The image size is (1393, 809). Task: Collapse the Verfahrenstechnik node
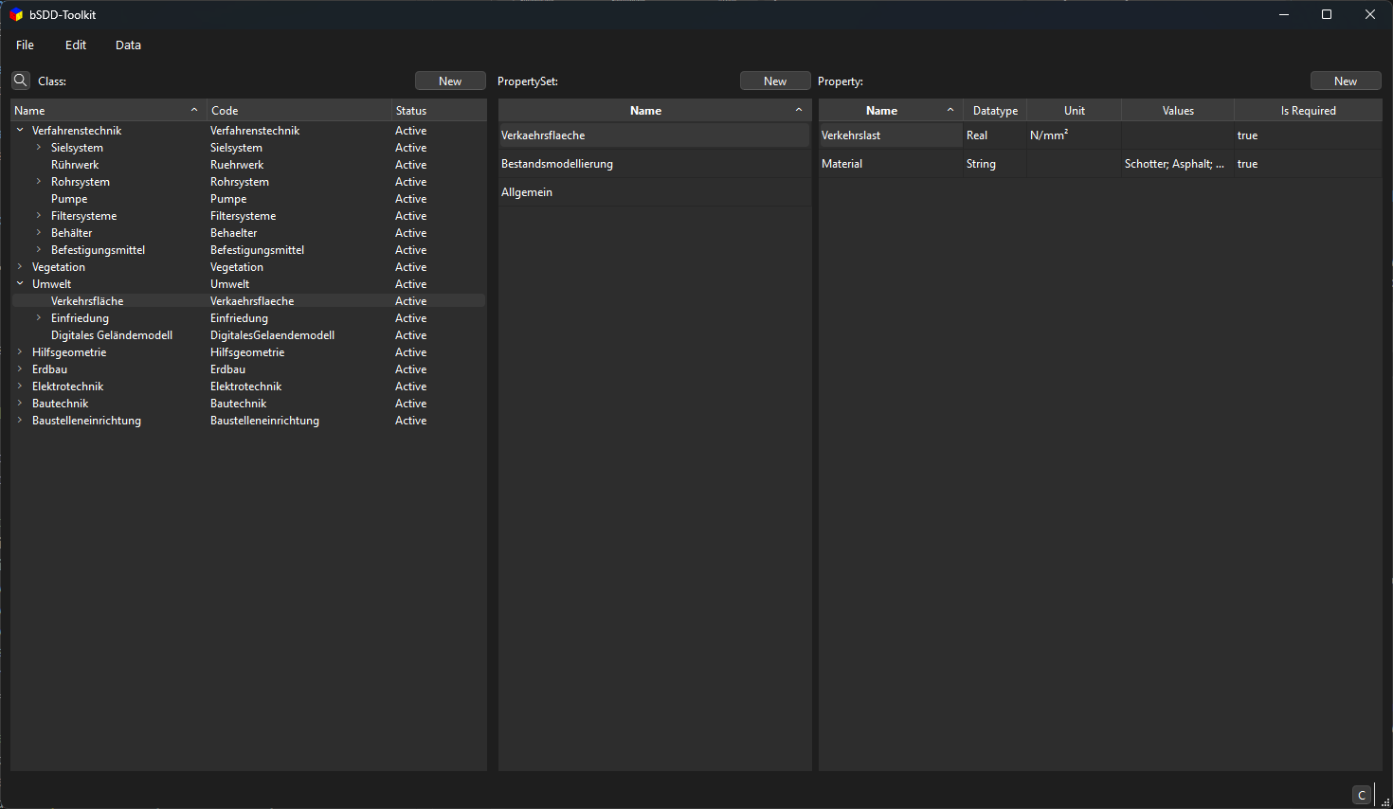pos(19,130)
